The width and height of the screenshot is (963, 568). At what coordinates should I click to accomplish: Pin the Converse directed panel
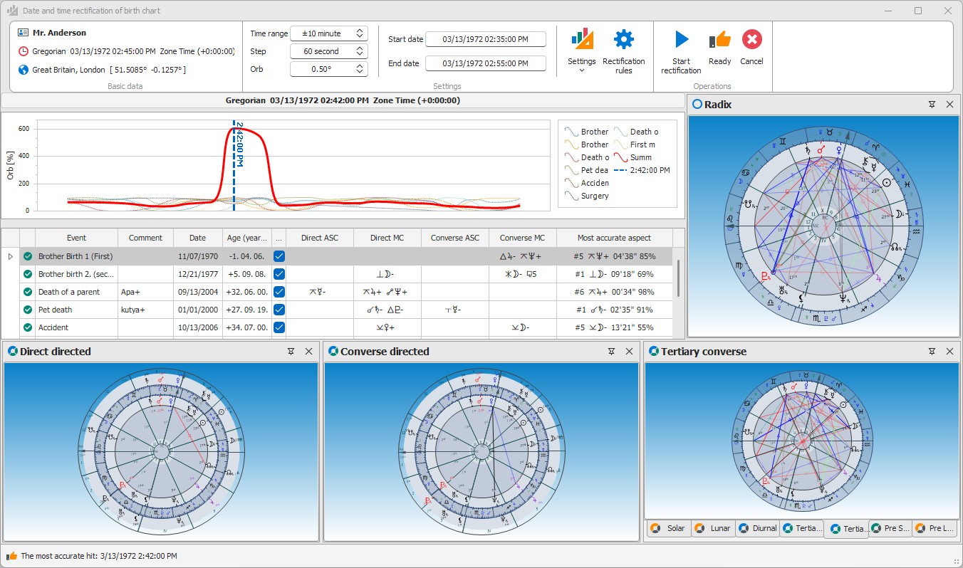click(612, 352)
